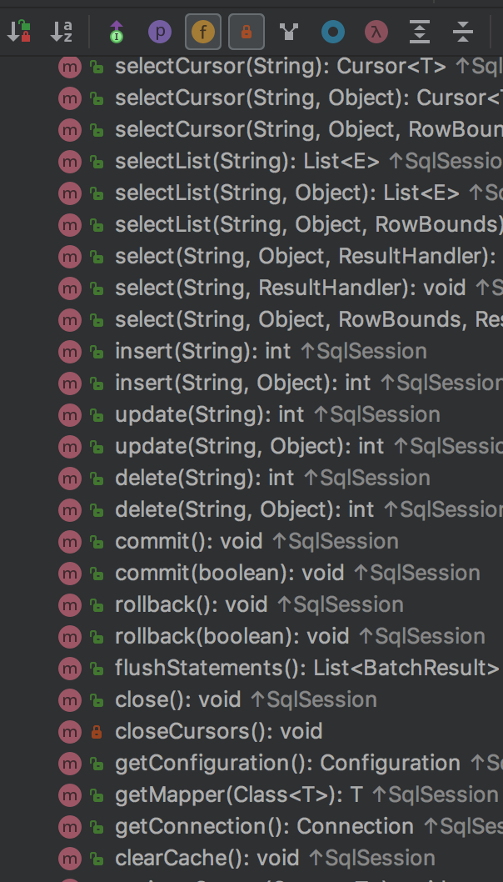
Task: Toggle Show Properties purple p icon
Action: 159,33
